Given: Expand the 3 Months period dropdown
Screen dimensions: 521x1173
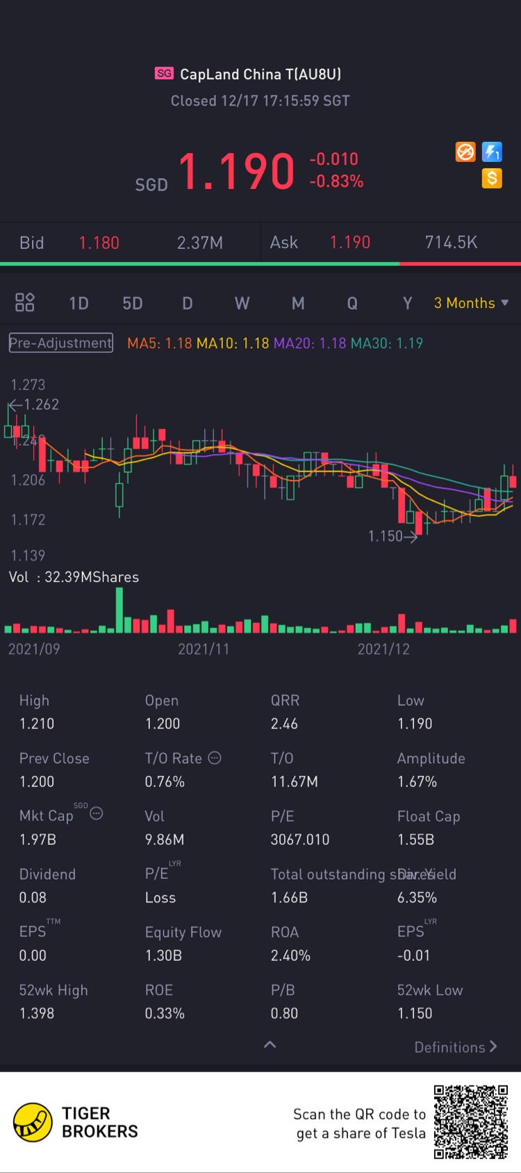Looking at the screenshot, I should [x=472, y=303].
